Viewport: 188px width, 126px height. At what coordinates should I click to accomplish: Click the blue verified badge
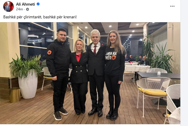[38, 4]
